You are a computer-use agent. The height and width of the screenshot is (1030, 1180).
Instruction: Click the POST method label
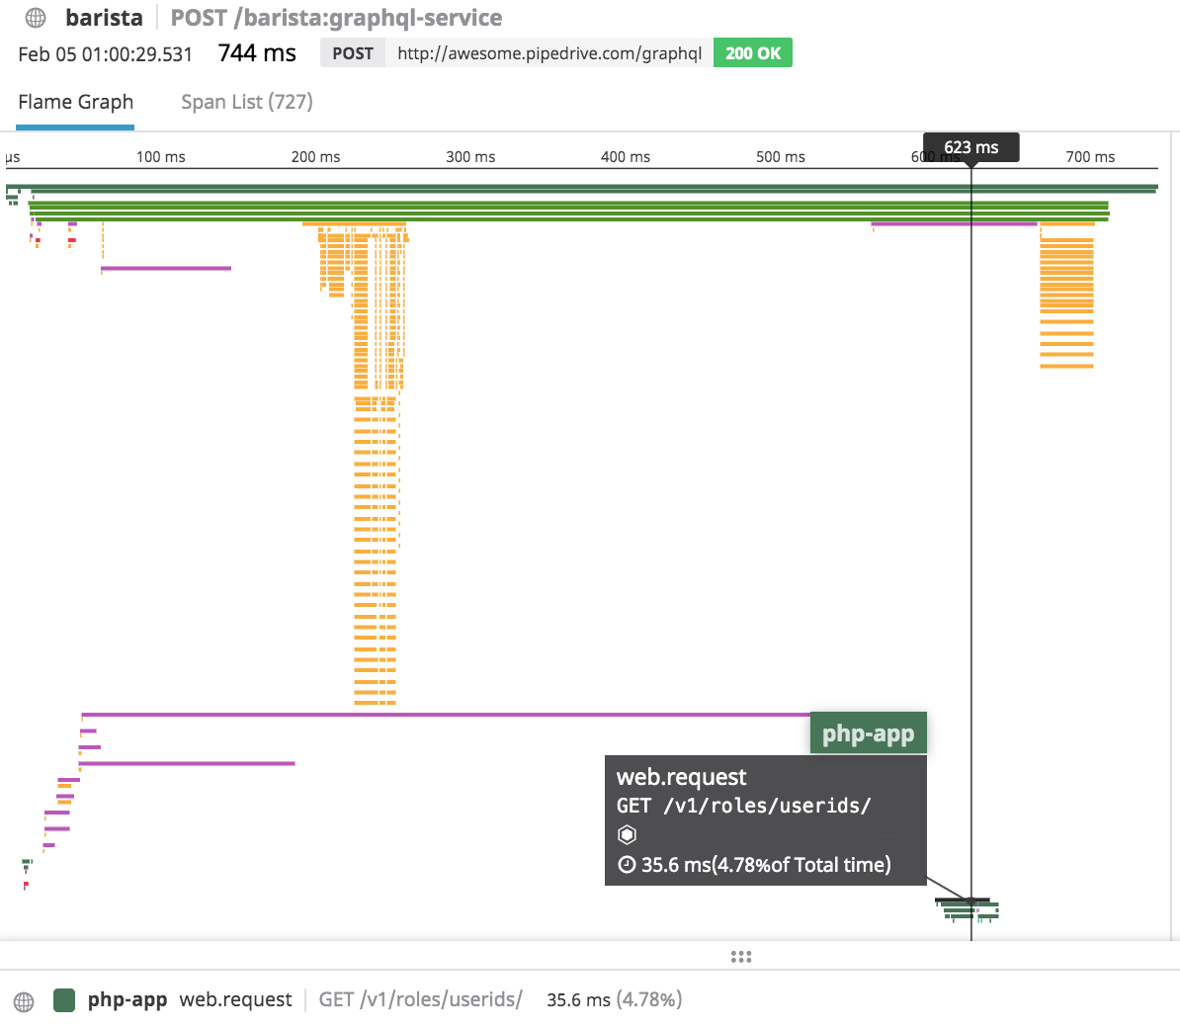[353, 52]
